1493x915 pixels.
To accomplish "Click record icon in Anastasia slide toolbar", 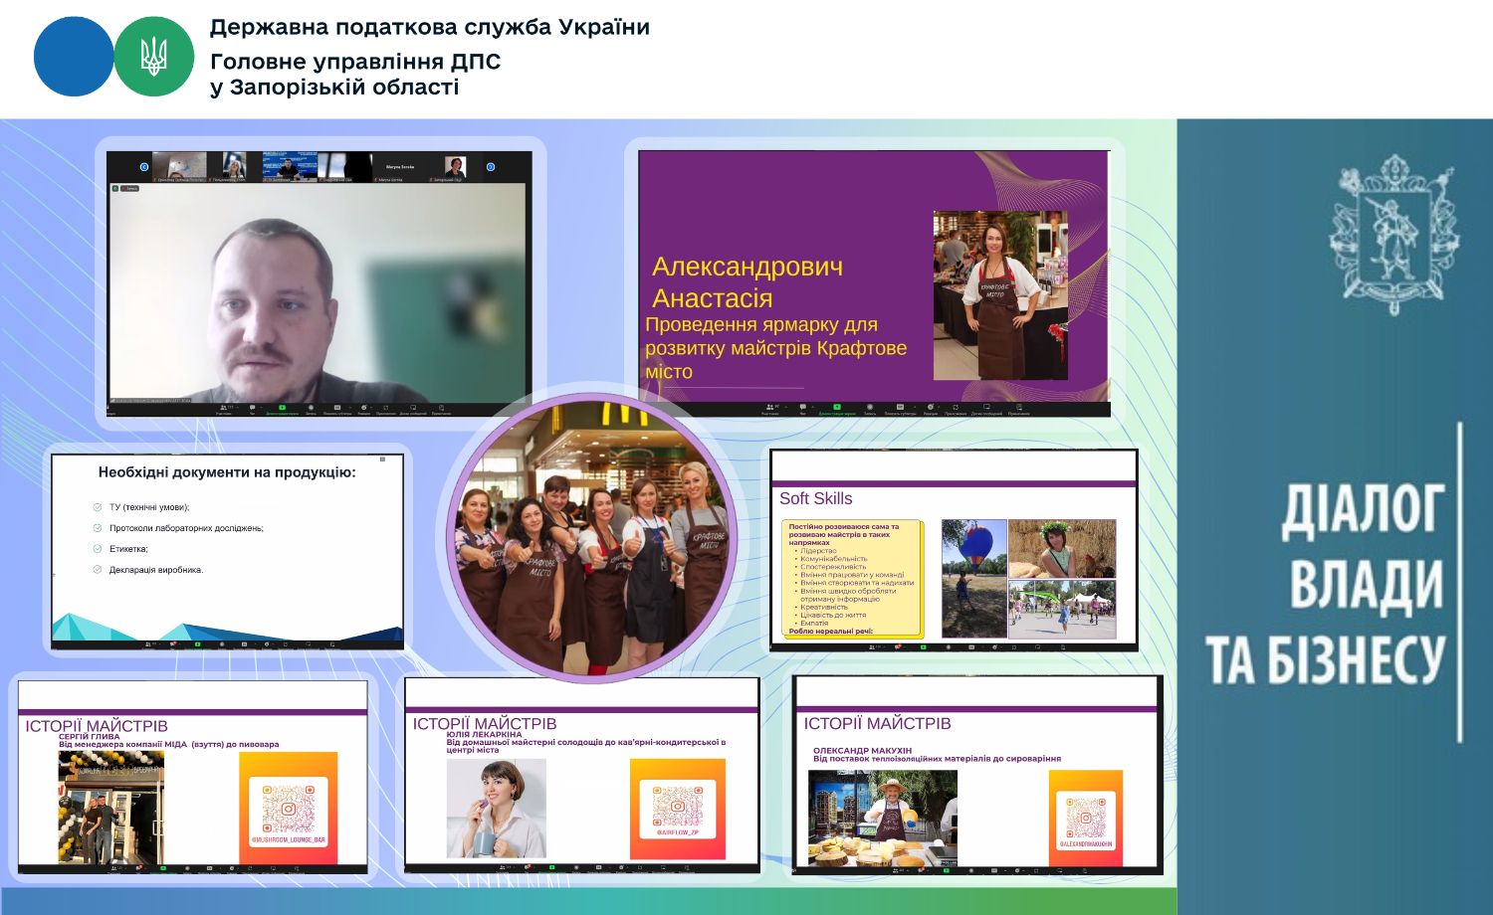I will pyautogui.click(x=869, y=407).
